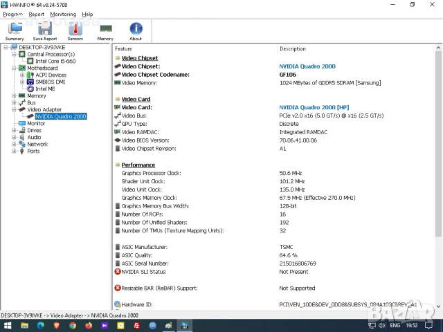Expand the Bus tree node
This screenshot has height=332, width=443.
[x=14, y=102]
